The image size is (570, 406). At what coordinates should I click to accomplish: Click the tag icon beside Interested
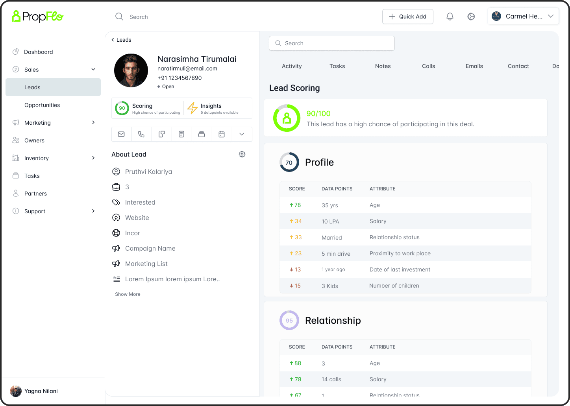pyautogui.click(x=116, y=202)
